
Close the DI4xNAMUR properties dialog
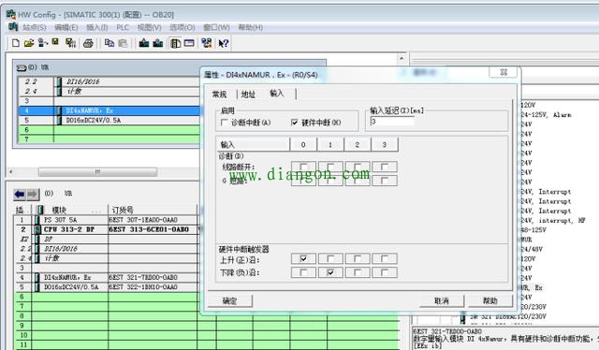tap(504, 72)
